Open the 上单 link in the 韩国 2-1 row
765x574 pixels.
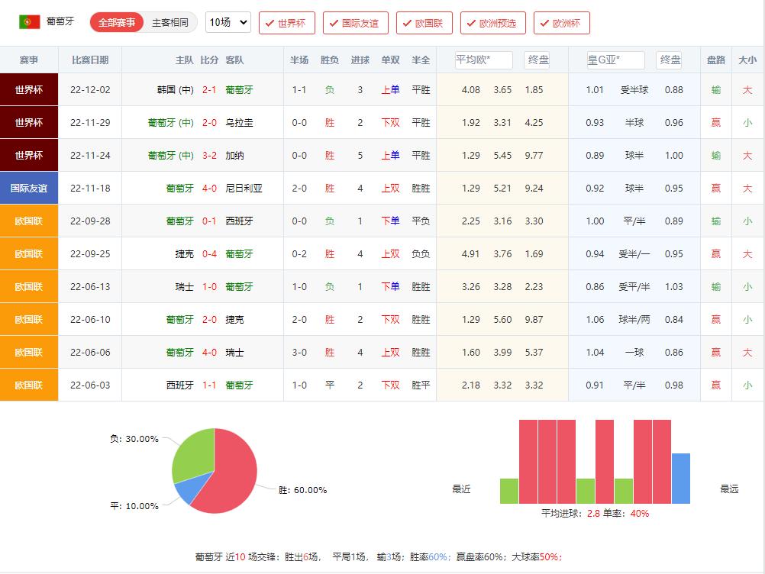(391, 89)
